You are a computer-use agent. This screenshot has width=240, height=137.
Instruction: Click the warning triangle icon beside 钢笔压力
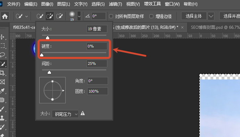(83, 113)
